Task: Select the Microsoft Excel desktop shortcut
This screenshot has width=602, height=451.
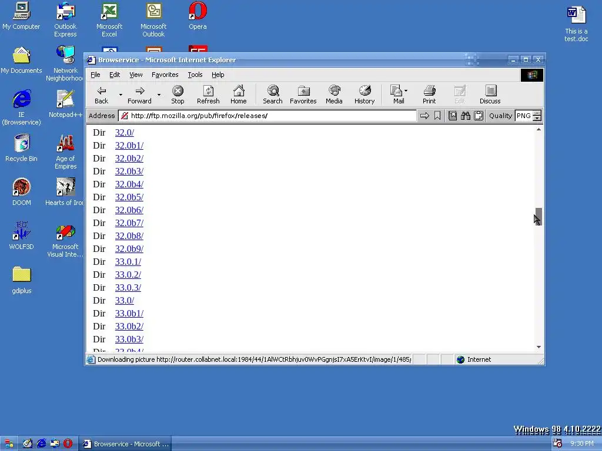Action: 109,19
